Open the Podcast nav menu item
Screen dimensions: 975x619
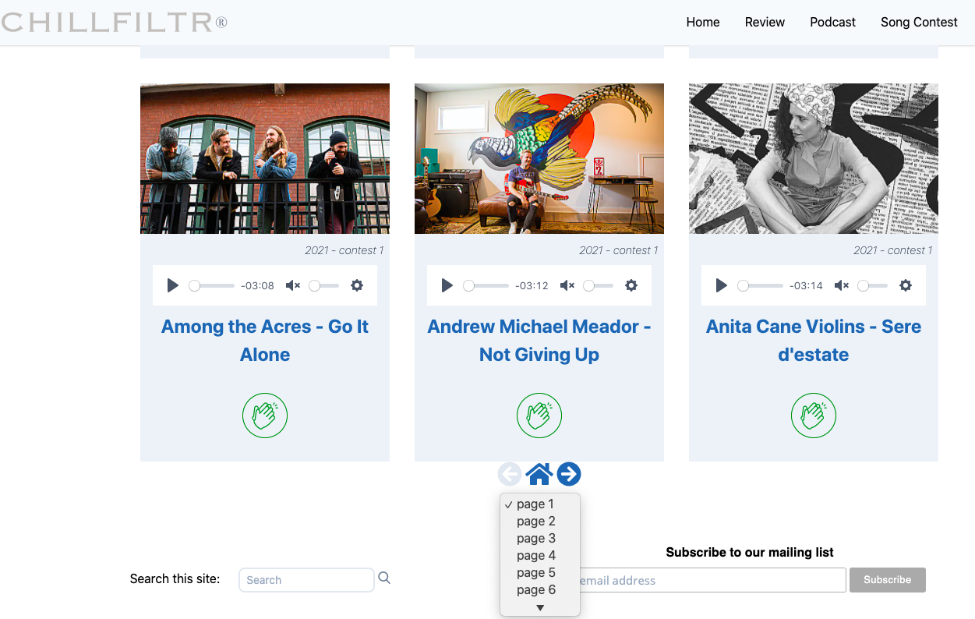click(x=832, y=22)
